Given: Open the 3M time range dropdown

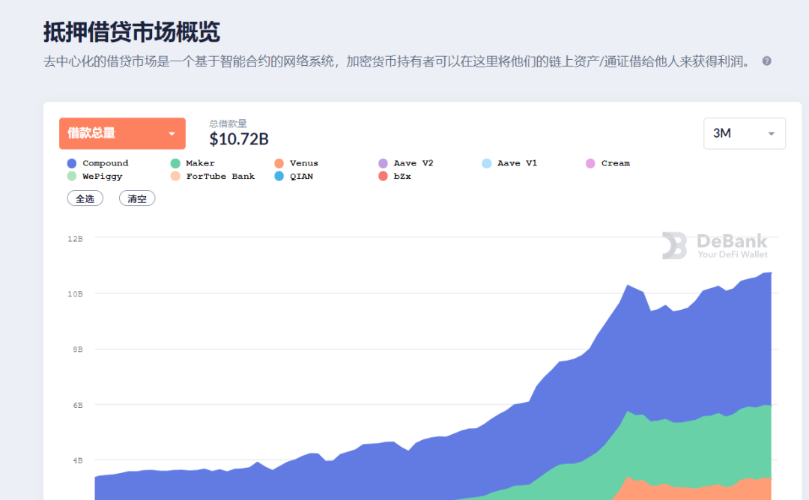Looking at the screenshot, I should 744,133.
